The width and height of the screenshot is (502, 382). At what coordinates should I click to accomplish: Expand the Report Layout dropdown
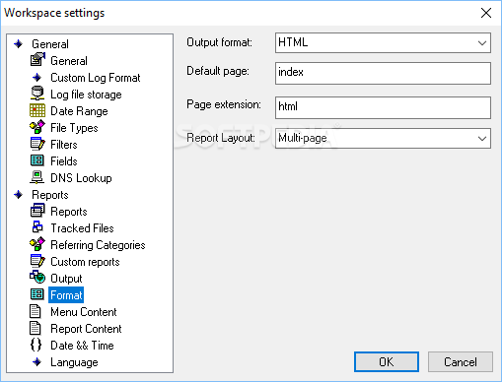383,138
